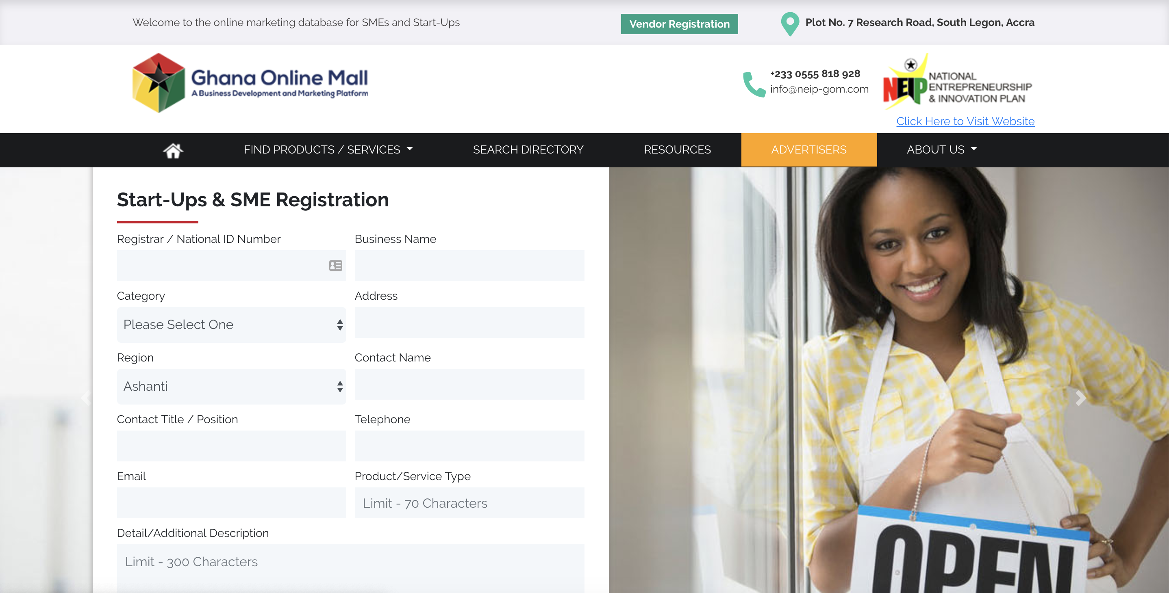The height and width of the screenshot is (593, 1169).
Task: Expand the About Us menu
Action: pyautogui.click(x=942, y=149)
